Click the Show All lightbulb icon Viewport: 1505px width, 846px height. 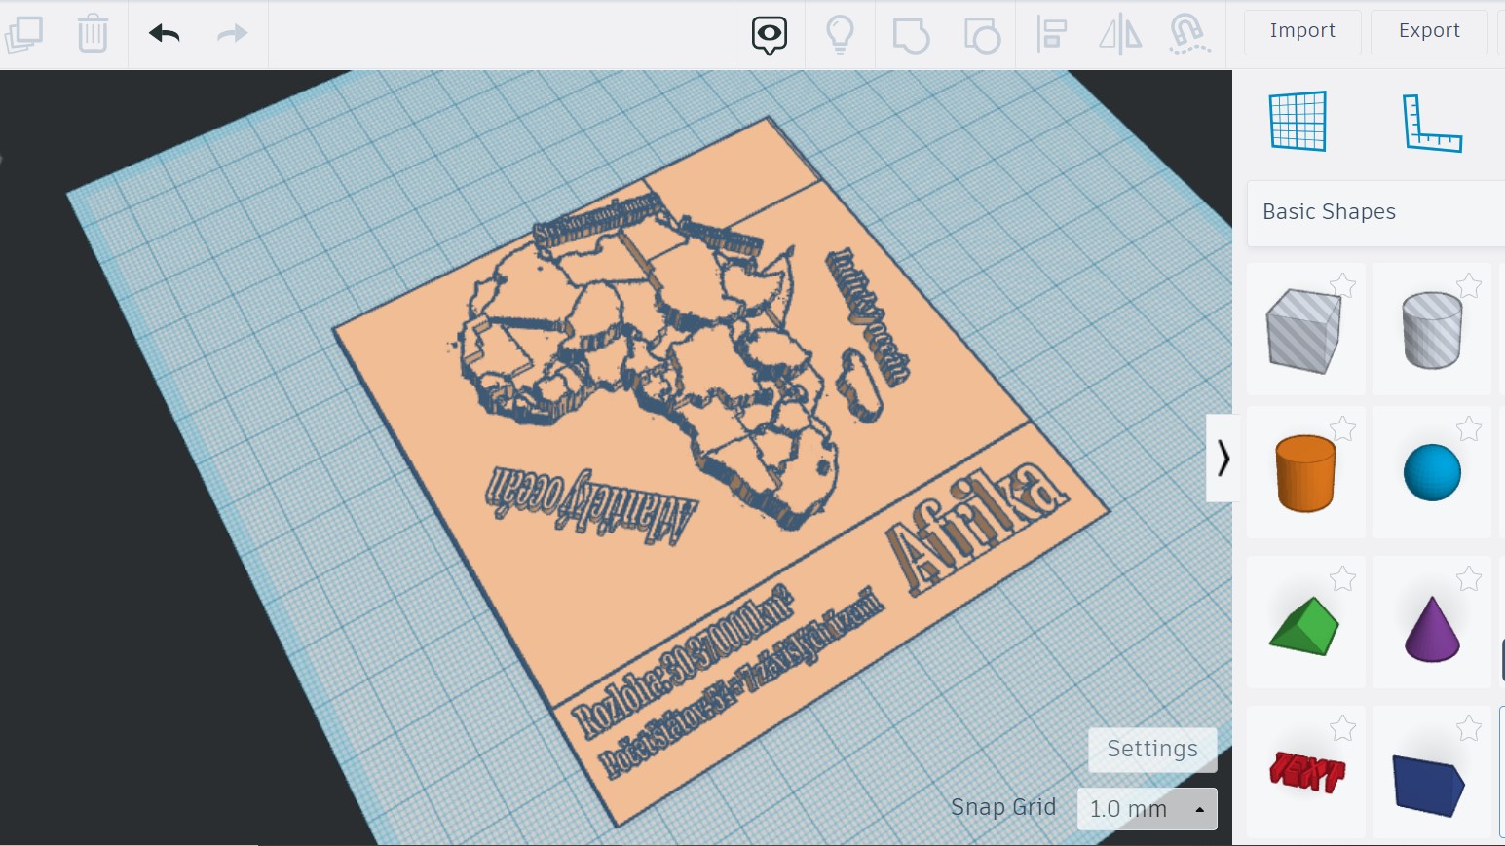tap(840, 35)
